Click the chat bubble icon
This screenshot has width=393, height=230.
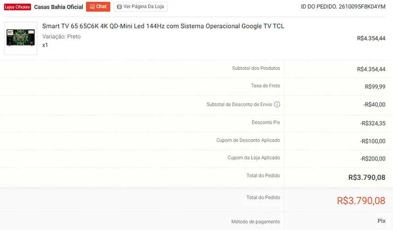point(92,7)
